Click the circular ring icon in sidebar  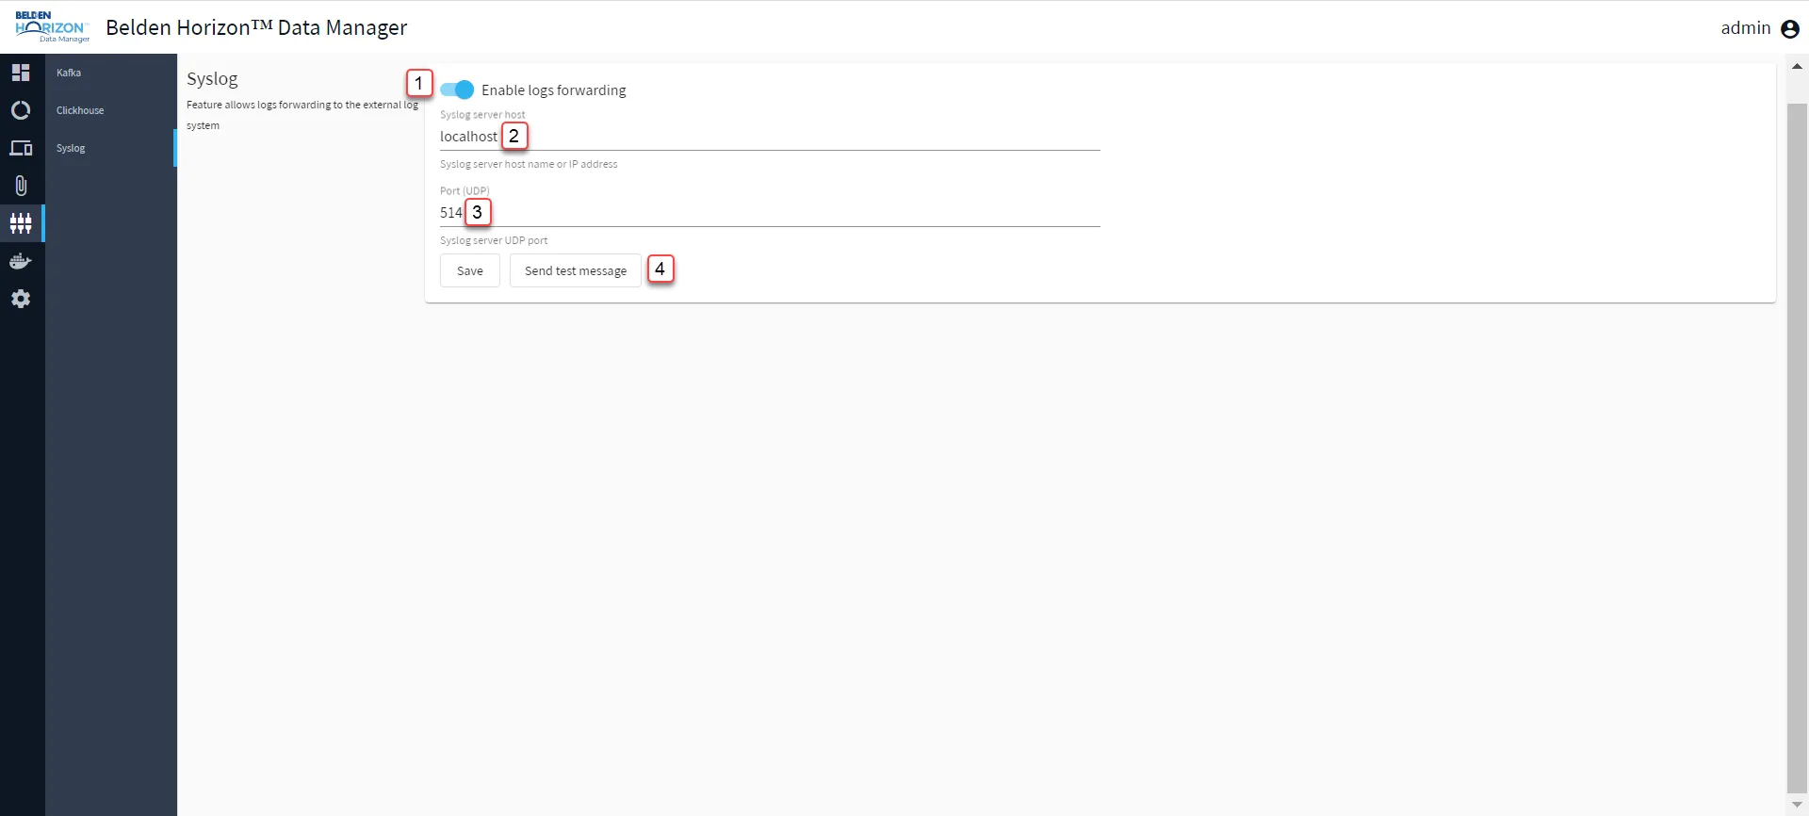click(x=21, y=110)
